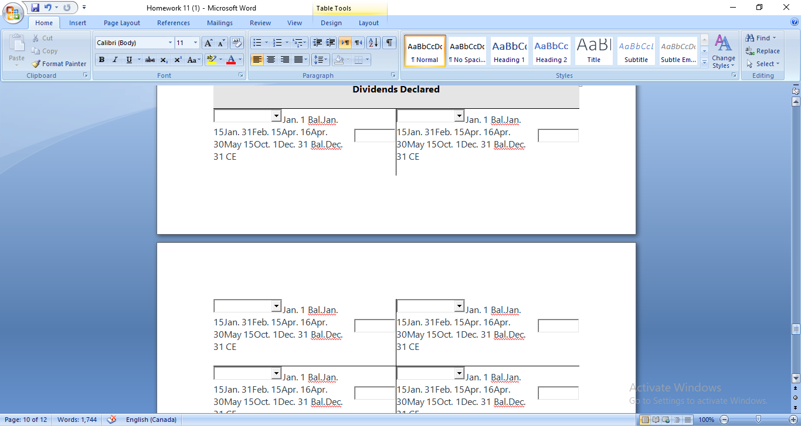Screen dimensions: 801x426
Task: Open the text highlight color button
Action: pyautogui.click(x=212, y=60)
